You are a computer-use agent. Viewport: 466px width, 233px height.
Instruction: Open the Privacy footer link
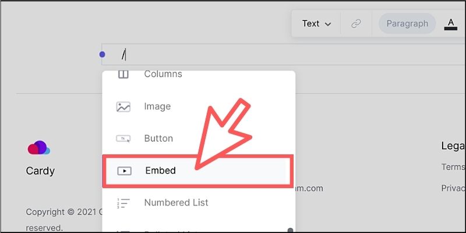coord(453,188)
